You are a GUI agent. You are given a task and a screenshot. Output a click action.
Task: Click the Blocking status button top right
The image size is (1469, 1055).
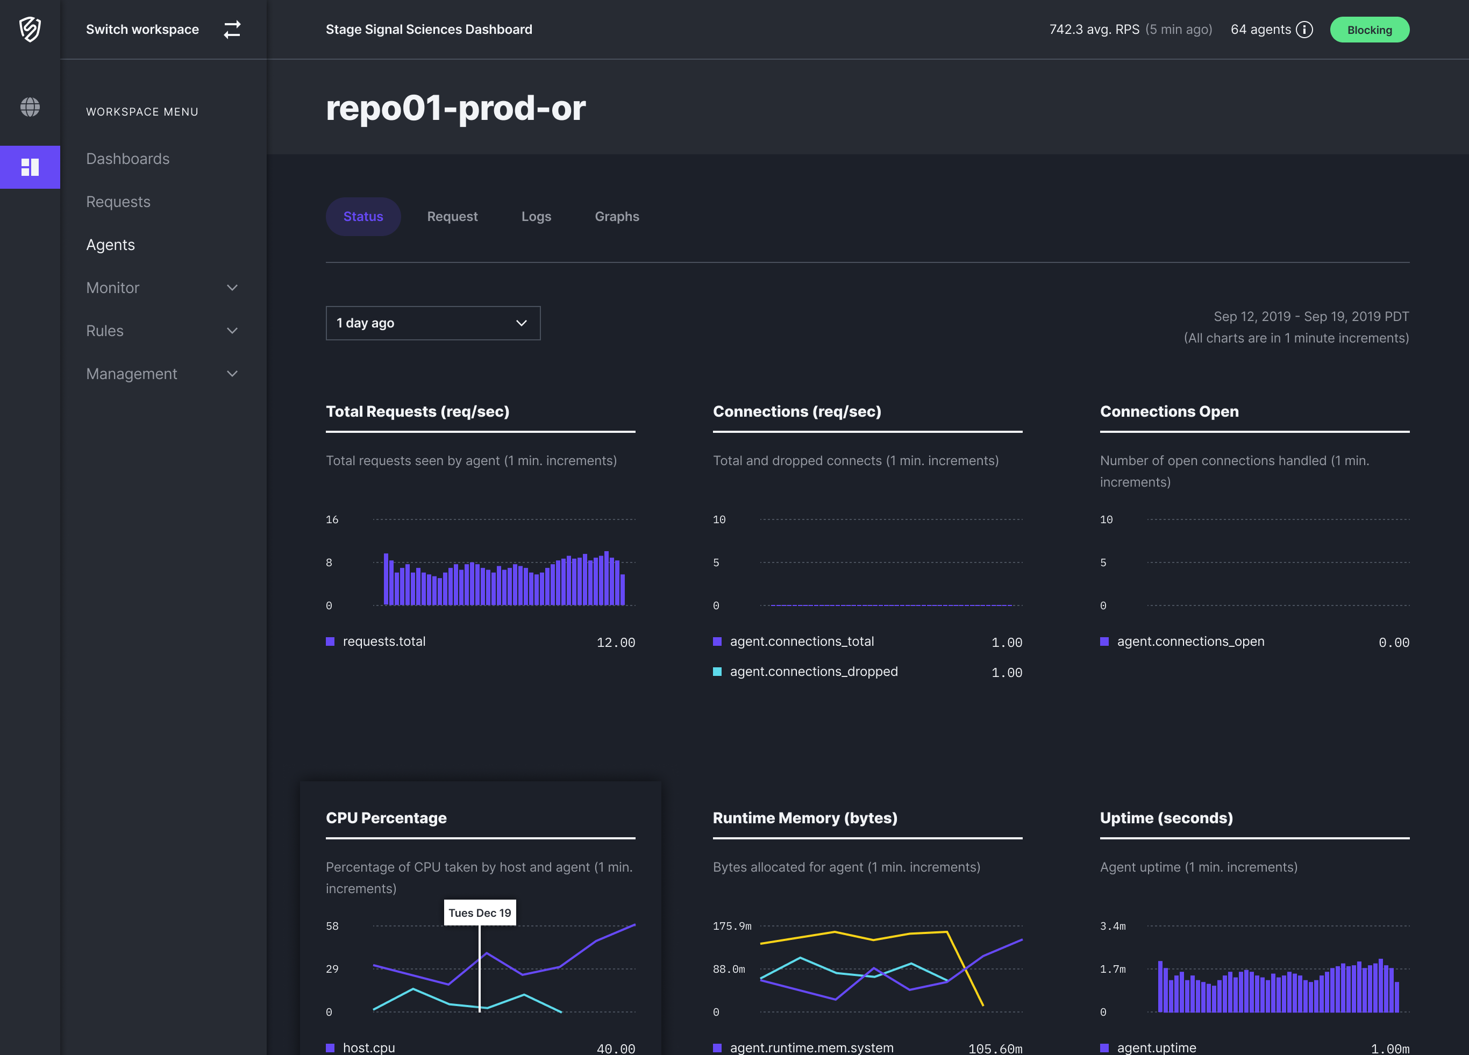click(1368, 28)
